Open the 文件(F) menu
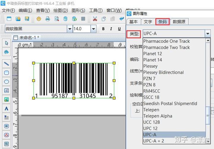Viewport: 214px width, 149px height. point(8,10)
